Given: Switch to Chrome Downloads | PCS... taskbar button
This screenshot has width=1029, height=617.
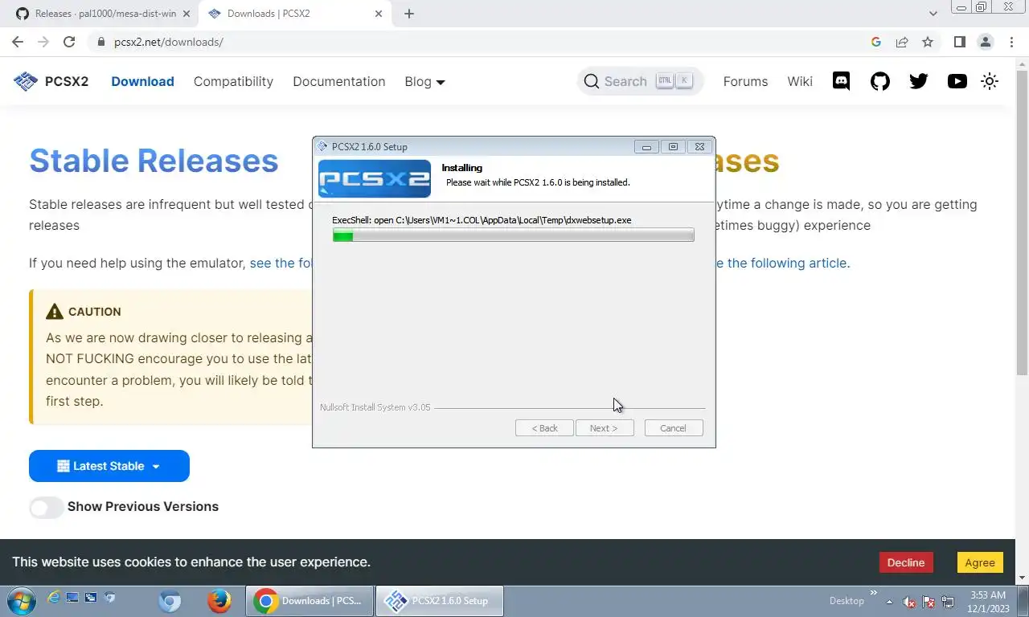Looking at the screenshot, I should (309, 601).
